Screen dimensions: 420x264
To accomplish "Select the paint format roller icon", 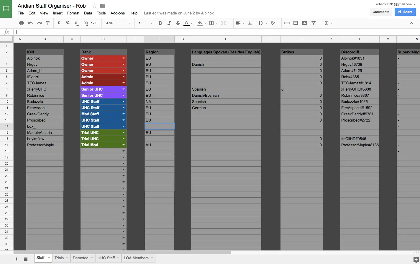I will (48, 23).
